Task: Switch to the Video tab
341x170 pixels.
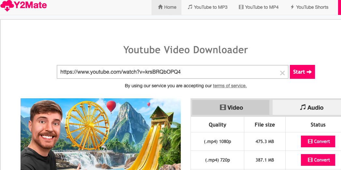Action: pos(231,107)
